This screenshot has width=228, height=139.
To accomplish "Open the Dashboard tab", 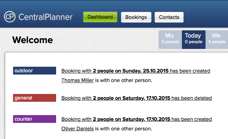I will tap(100, 17).
